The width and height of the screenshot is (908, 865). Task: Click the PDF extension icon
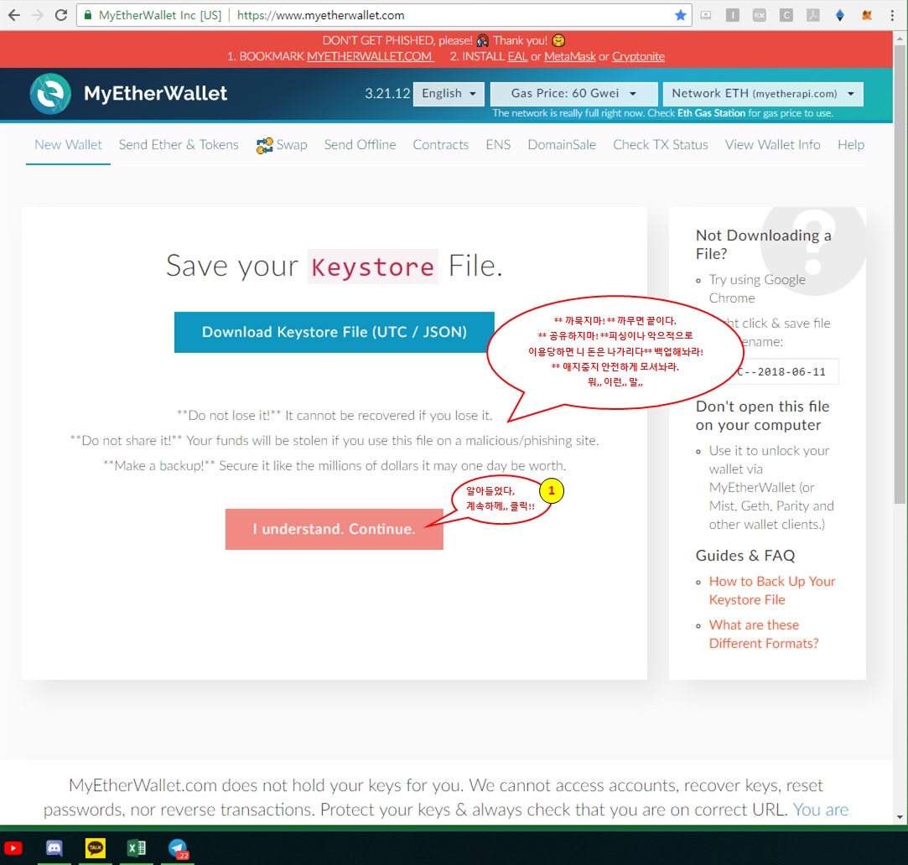coord(813,16)
